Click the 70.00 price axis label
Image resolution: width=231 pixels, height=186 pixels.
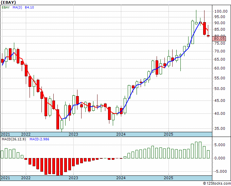[220, 51]
